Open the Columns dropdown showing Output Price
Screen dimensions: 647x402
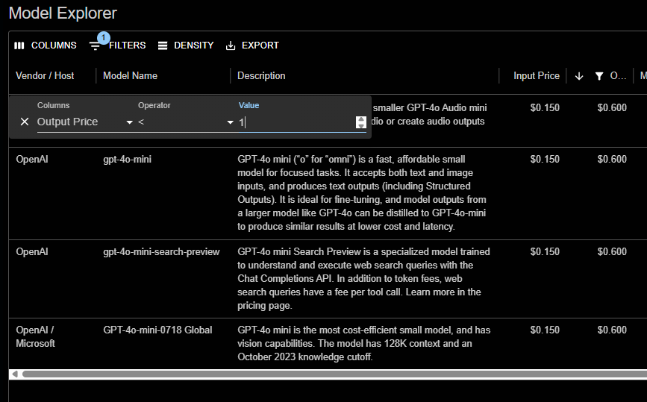[x=85, y=122]
